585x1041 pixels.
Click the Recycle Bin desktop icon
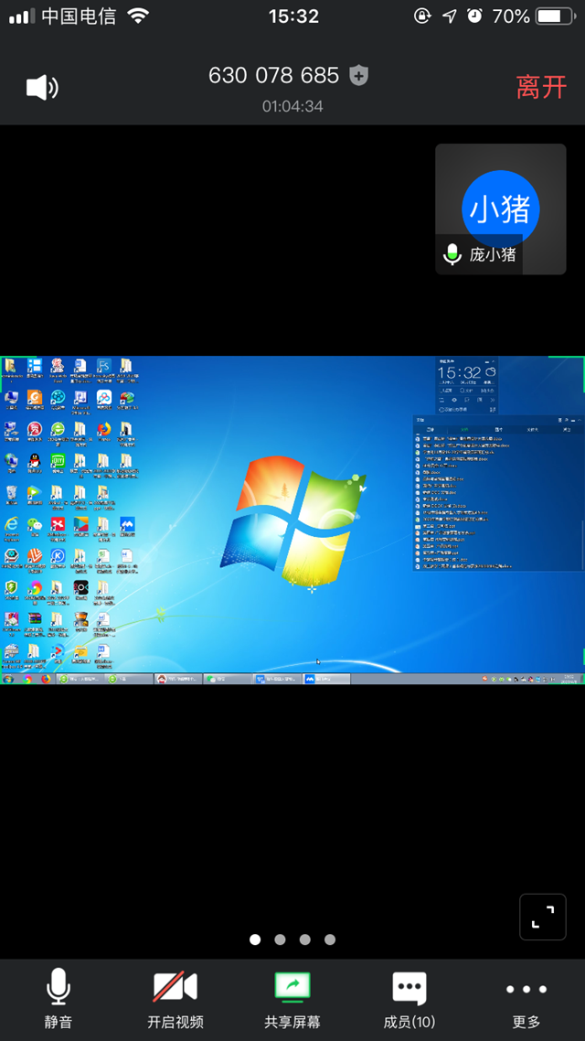click(x=11, y=493)
